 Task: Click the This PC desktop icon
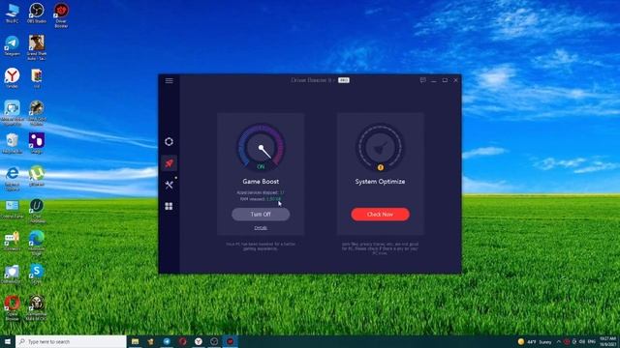(12, 14)
